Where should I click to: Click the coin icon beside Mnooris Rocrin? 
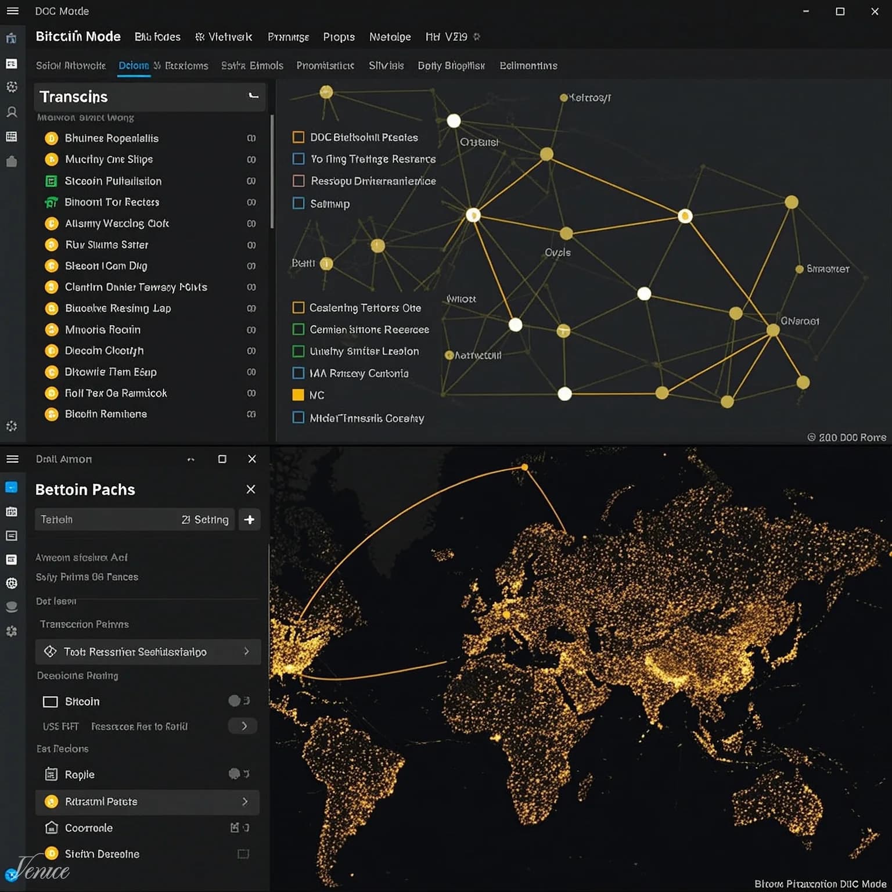point(52,330)
